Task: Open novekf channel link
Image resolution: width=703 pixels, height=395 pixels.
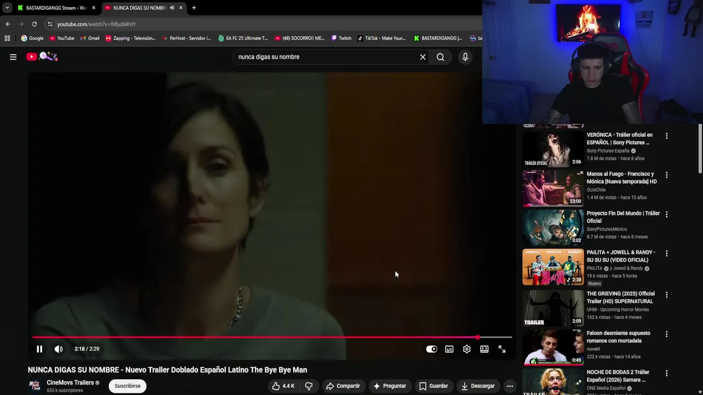Action: coord(594,349)
